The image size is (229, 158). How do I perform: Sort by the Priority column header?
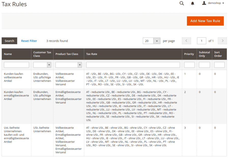click(x=189, y=54)
